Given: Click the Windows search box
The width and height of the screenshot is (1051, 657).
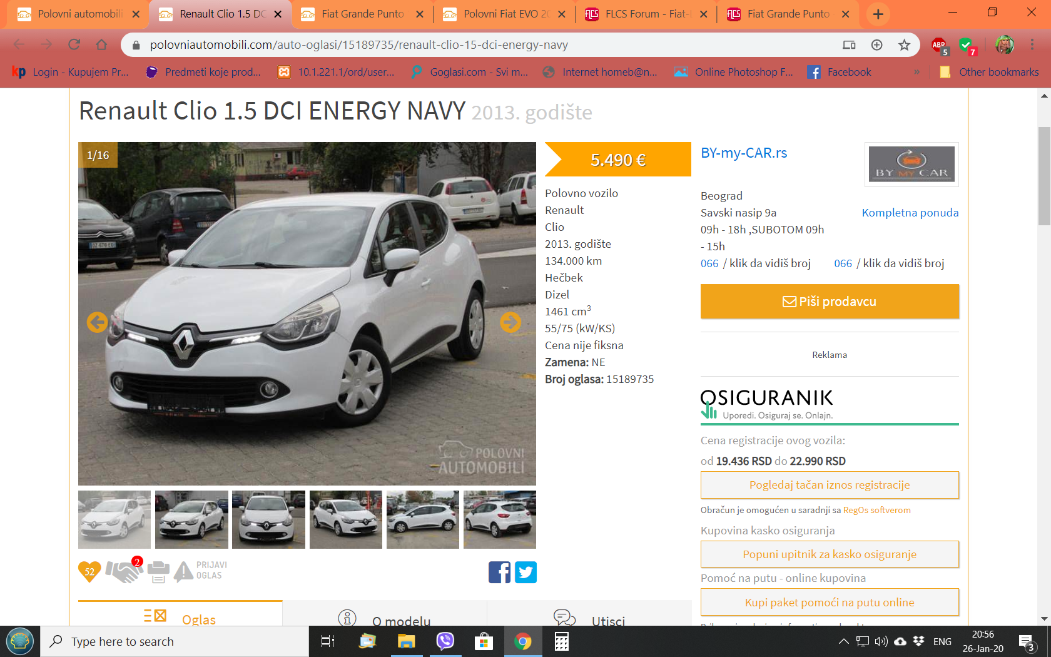Looking at the screenshot, I should pos(175,641).
